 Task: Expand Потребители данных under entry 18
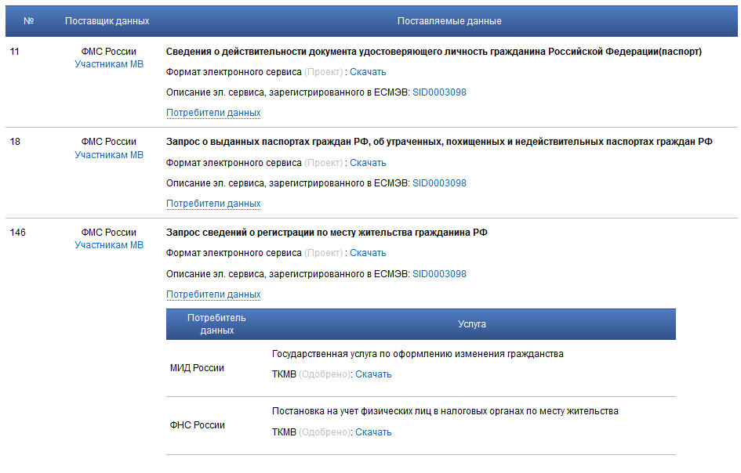(x=212, y=203)
